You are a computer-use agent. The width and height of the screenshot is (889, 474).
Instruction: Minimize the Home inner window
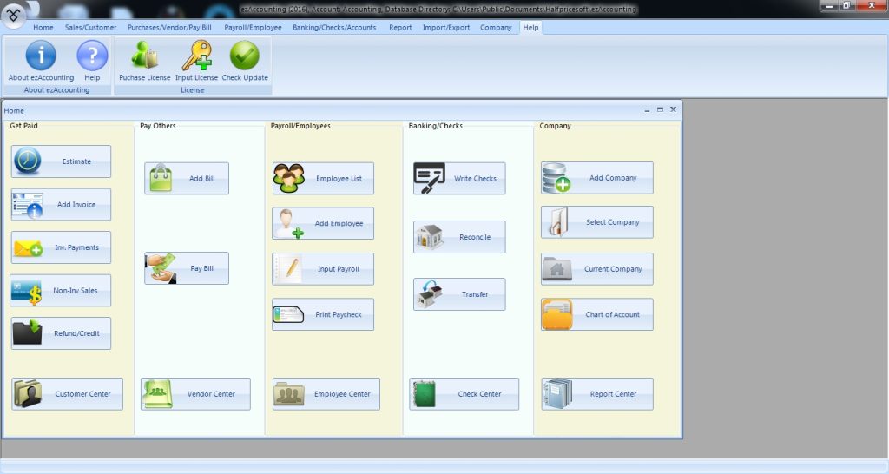pos(647,110)
